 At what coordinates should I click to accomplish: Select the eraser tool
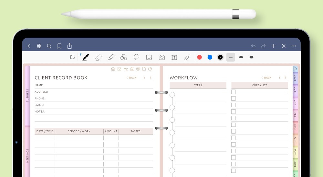99,57
